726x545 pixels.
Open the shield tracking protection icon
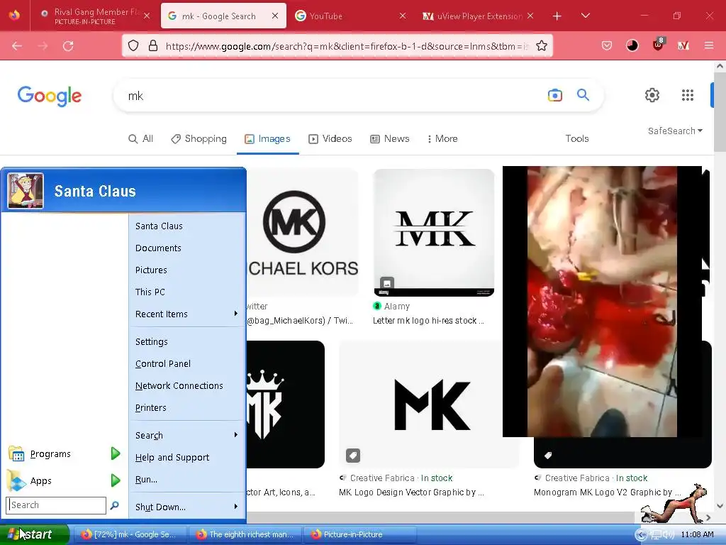[133, 46]
